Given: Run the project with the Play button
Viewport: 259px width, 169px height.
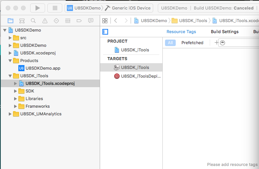Looking at the screenshot, I should coord(37,8).
